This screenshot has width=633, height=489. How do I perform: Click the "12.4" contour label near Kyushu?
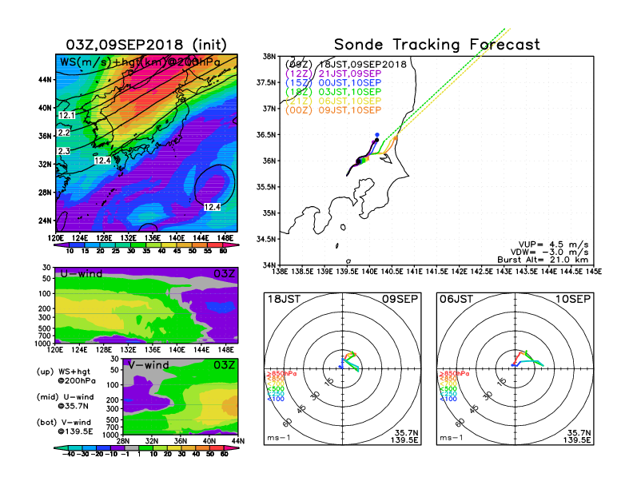pyautogui.click(x=102, y=161)
